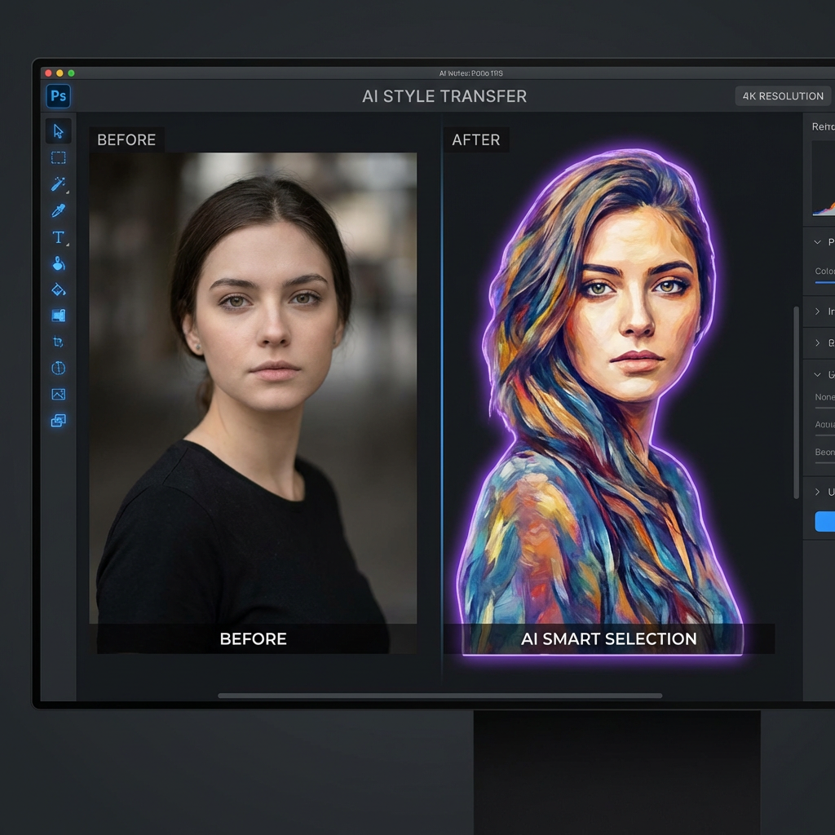Select the Paint Bucket tool
This screenshot has height=835, width=835.
[58, 289]
